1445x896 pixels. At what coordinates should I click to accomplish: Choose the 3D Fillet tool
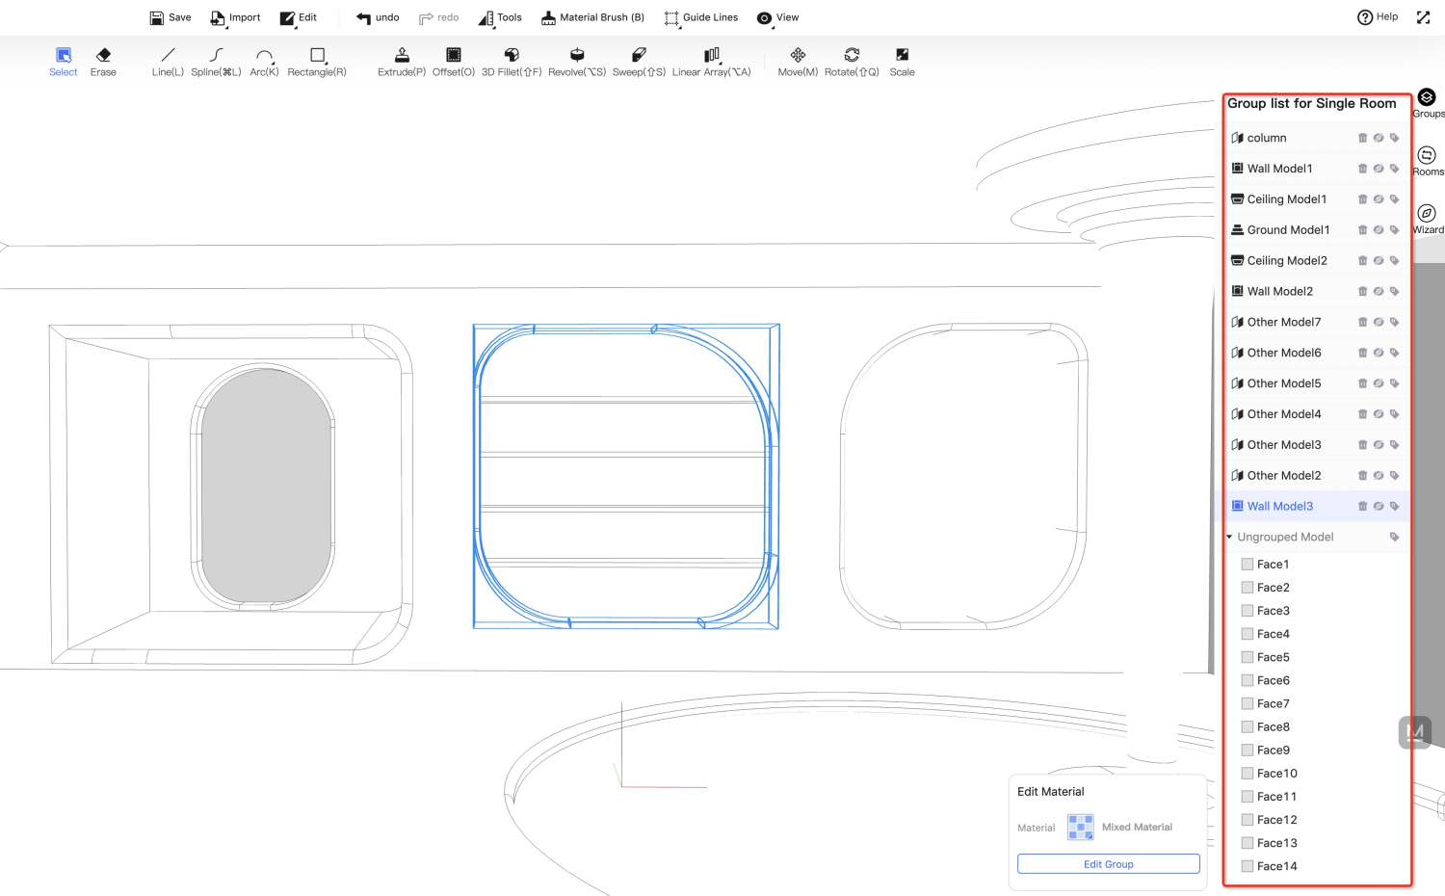(x=512, y=62)
